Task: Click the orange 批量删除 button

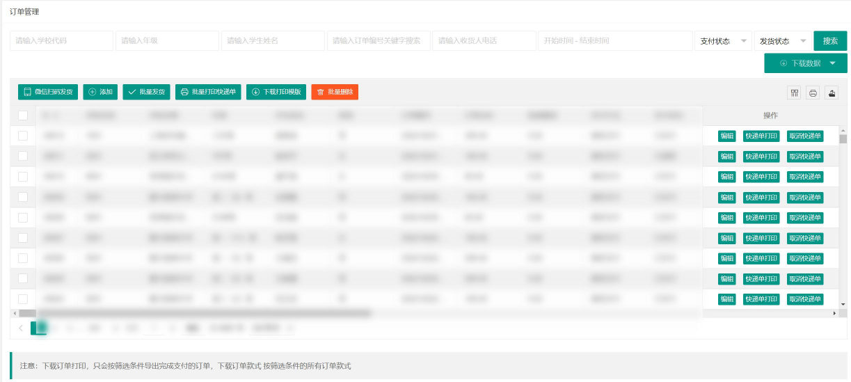Action: pyautogui.click(x=335, y=92)
